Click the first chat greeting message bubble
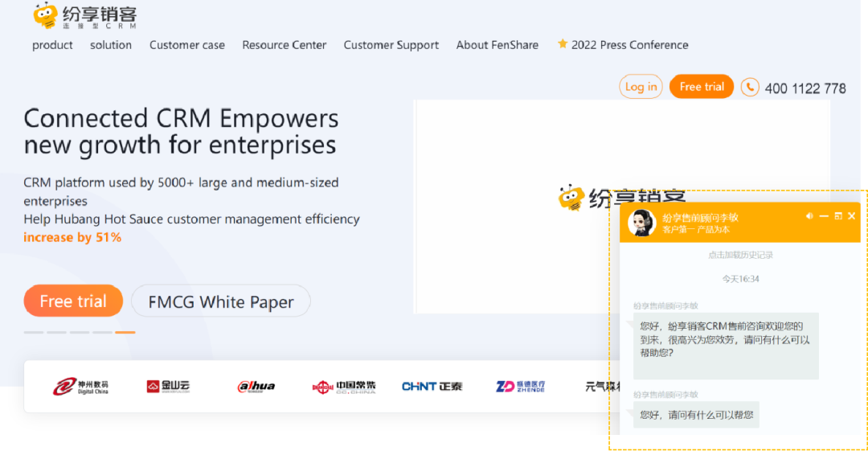This screenshot has height=451, width=868. [x=726, y=346]
